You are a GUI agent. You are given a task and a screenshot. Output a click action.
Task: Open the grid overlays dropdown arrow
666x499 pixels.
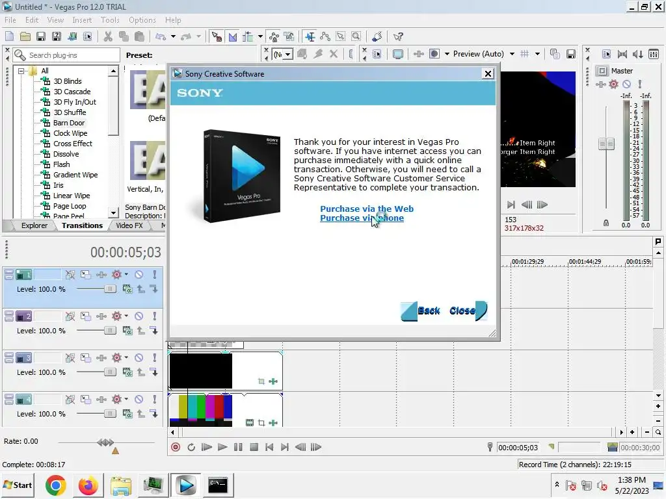(537, 54)
